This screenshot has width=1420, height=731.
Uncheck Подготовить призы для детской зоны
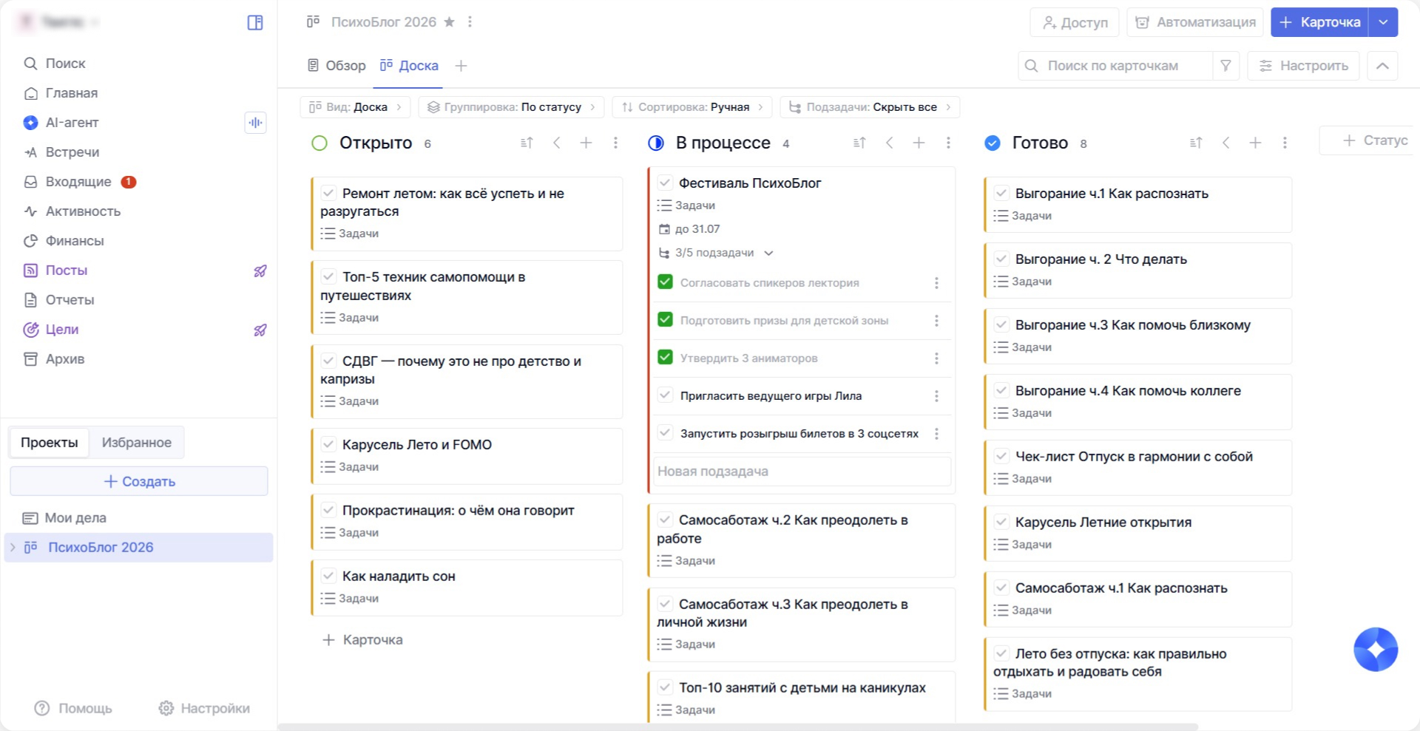[665, 319]
